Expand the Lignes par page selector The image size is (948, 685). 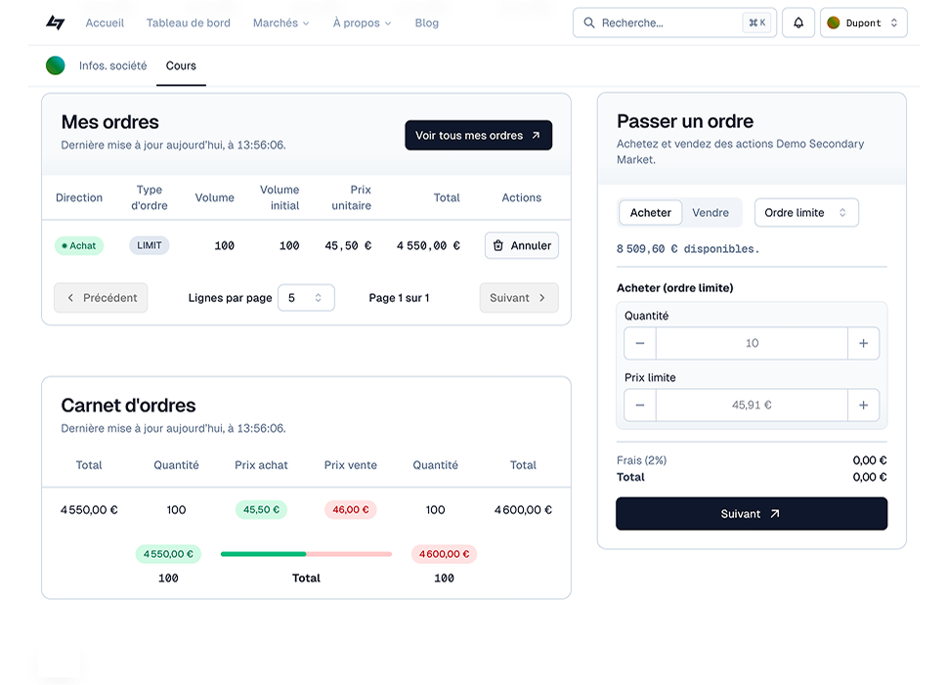[306, 298]
